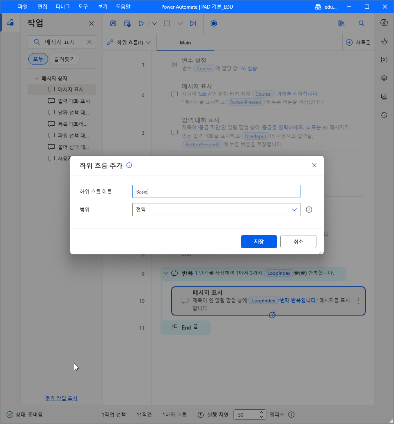The height and width of the screenshot is (424, 394).
Task: Open the 편집 menu
Action: tap(42, 7)
